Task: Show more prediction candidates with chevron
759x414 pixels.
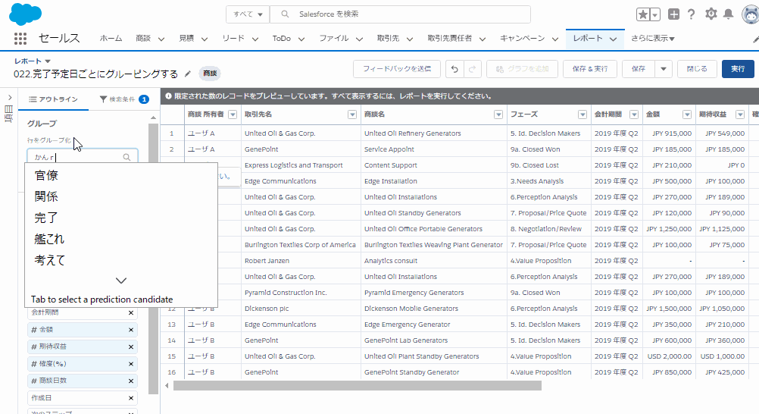Action: [x=121, y=281]
